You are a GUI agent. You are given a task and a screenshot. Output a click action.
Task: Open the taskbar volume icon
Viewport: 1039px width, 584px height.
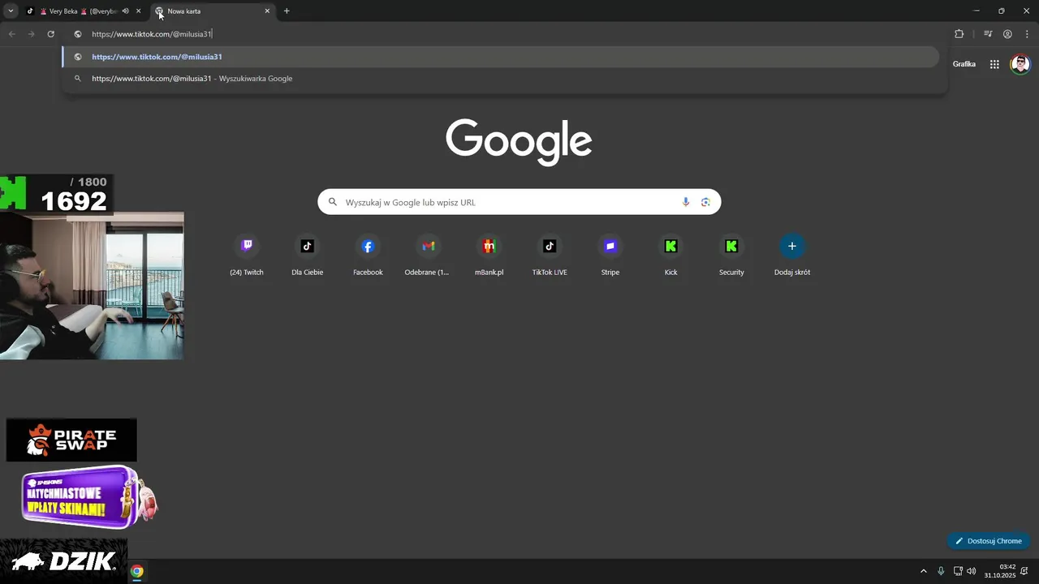[x=972, y=571]
